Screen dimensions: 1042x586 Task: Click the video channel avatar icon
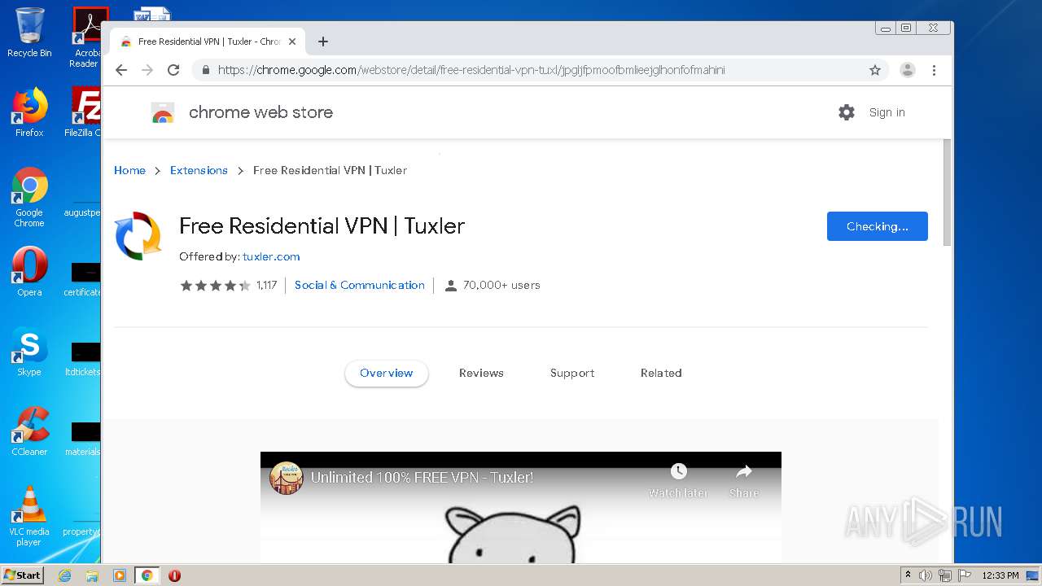pos(287,478)
